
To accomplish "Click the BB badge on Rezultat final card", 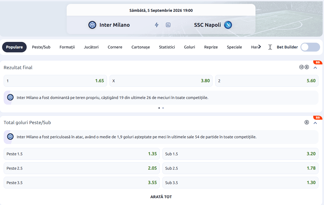I will pyautogui.click(x=318, y=63).
